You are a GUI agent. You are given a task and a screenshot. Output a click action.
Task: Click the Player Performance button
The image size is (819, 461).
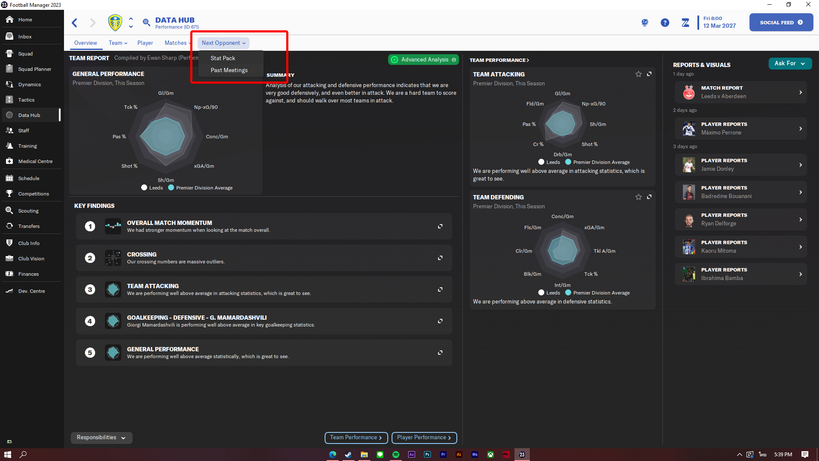tap(424, 438)
